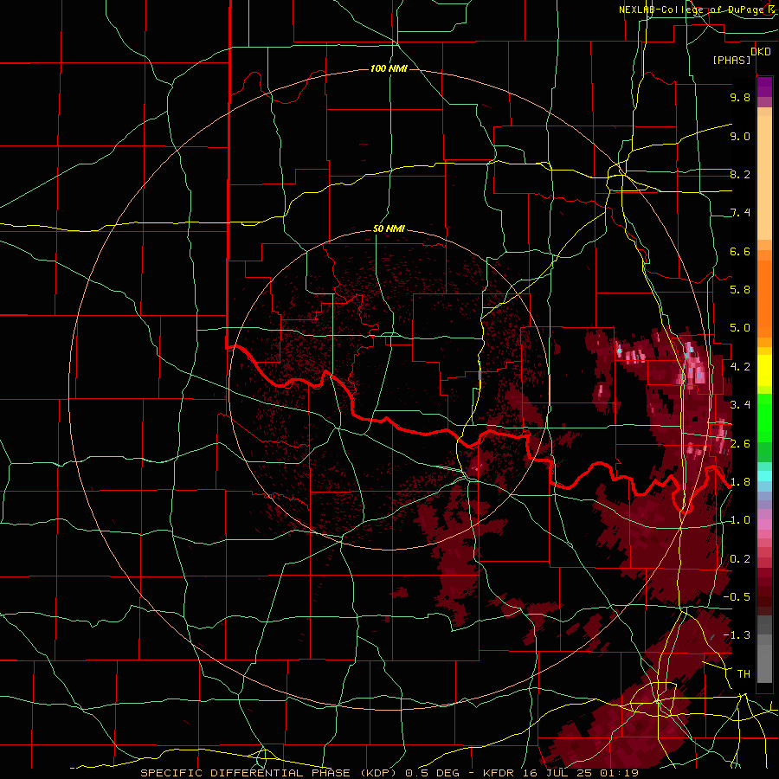Click the 2.6 legend value
Screen dimensions: 779x779
pos(740,443)
